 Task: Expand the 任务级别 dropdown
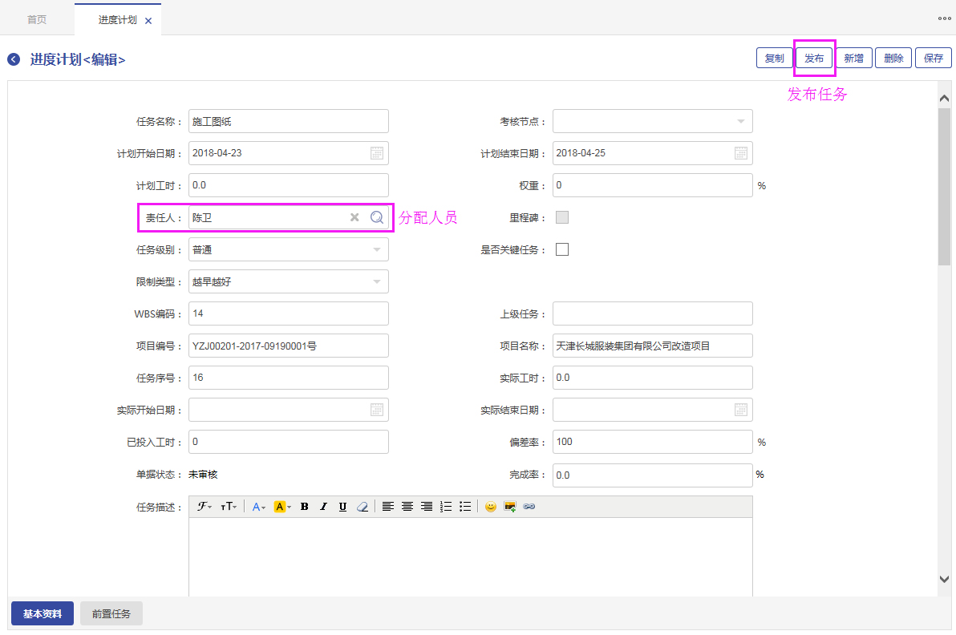[377, 249]
